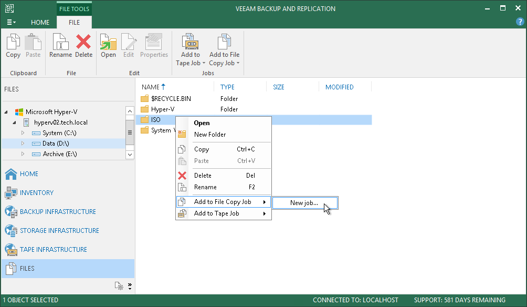Select the Hyper-V folder row

[x=254, y=109]
